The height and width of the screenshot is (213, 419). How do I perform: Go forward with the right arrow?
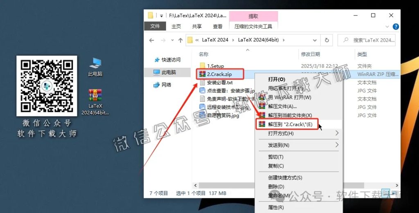[163, 40]
